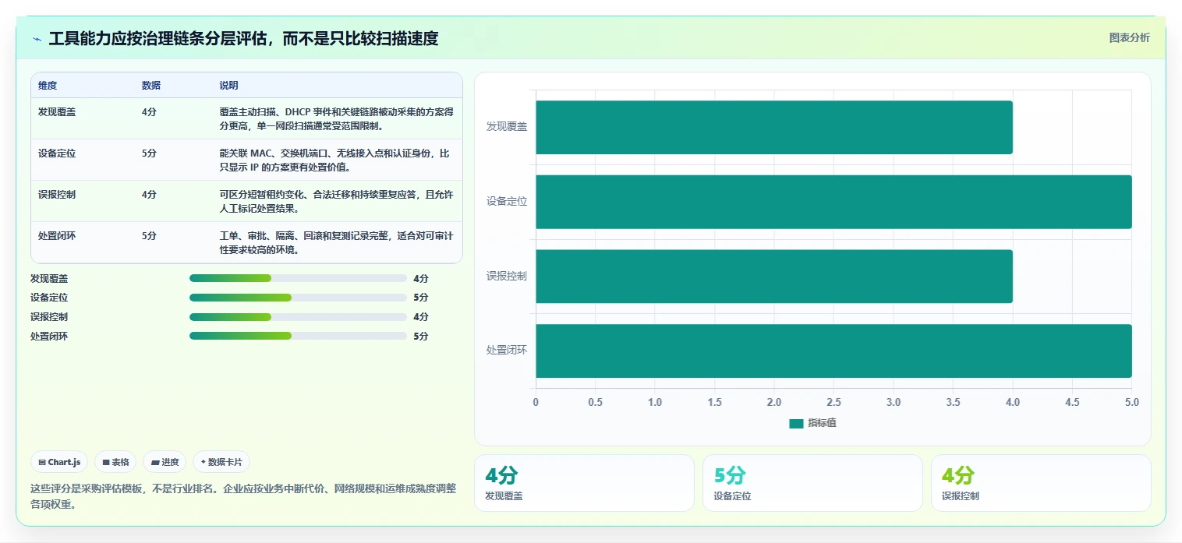1182x543 pixels.
Task: Toggle the 指标值 legend label
Action: click(x=822, y=423)
